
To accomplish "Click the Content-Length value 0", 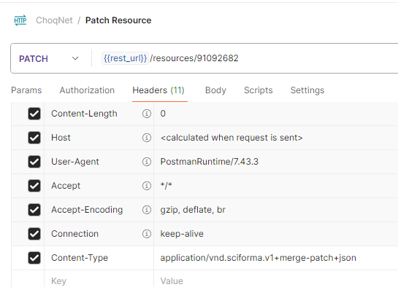I will click(x=163, y=114).
